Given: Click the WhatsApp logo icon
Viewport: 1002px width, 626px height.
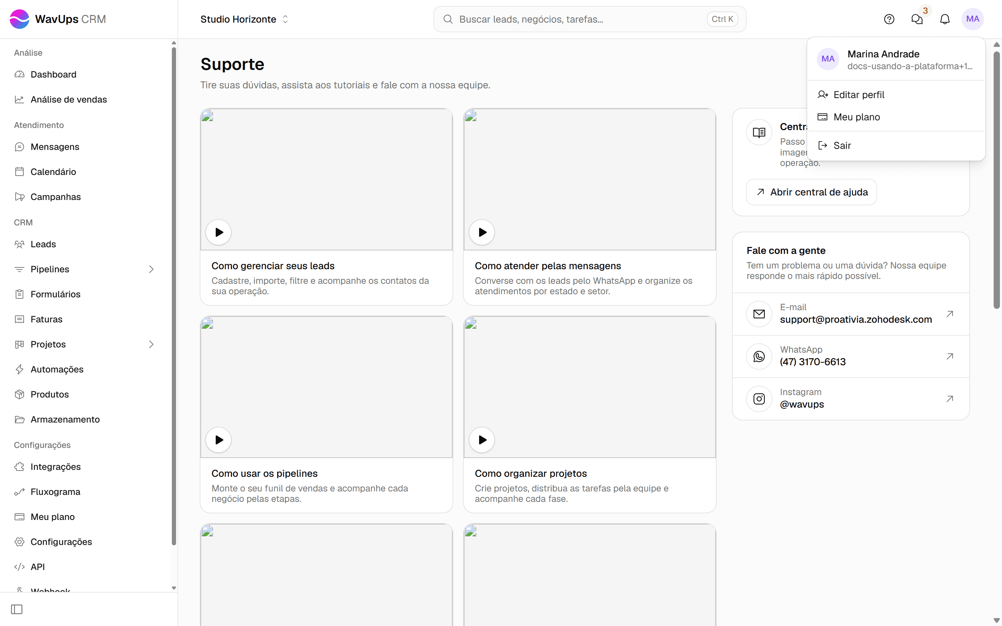Looking at the screenshot, I should [x=759, y=356].
